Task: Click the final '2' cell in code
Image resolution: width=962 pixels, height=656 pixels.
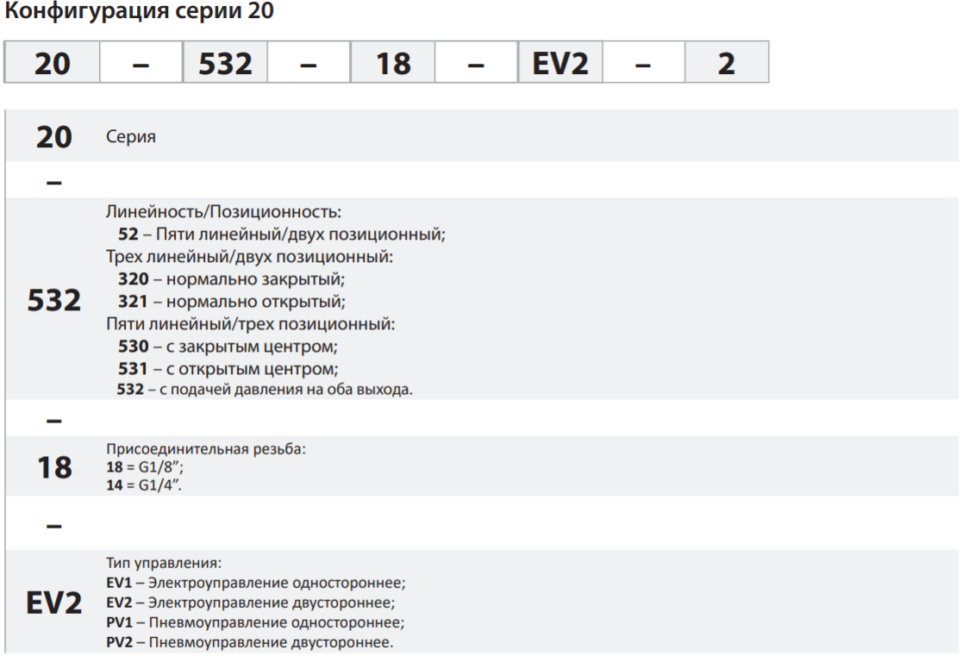Action: [727, 64]
